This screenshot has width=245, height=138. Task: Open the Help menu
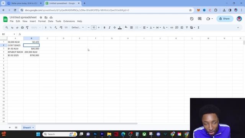(x=80, y=21)
